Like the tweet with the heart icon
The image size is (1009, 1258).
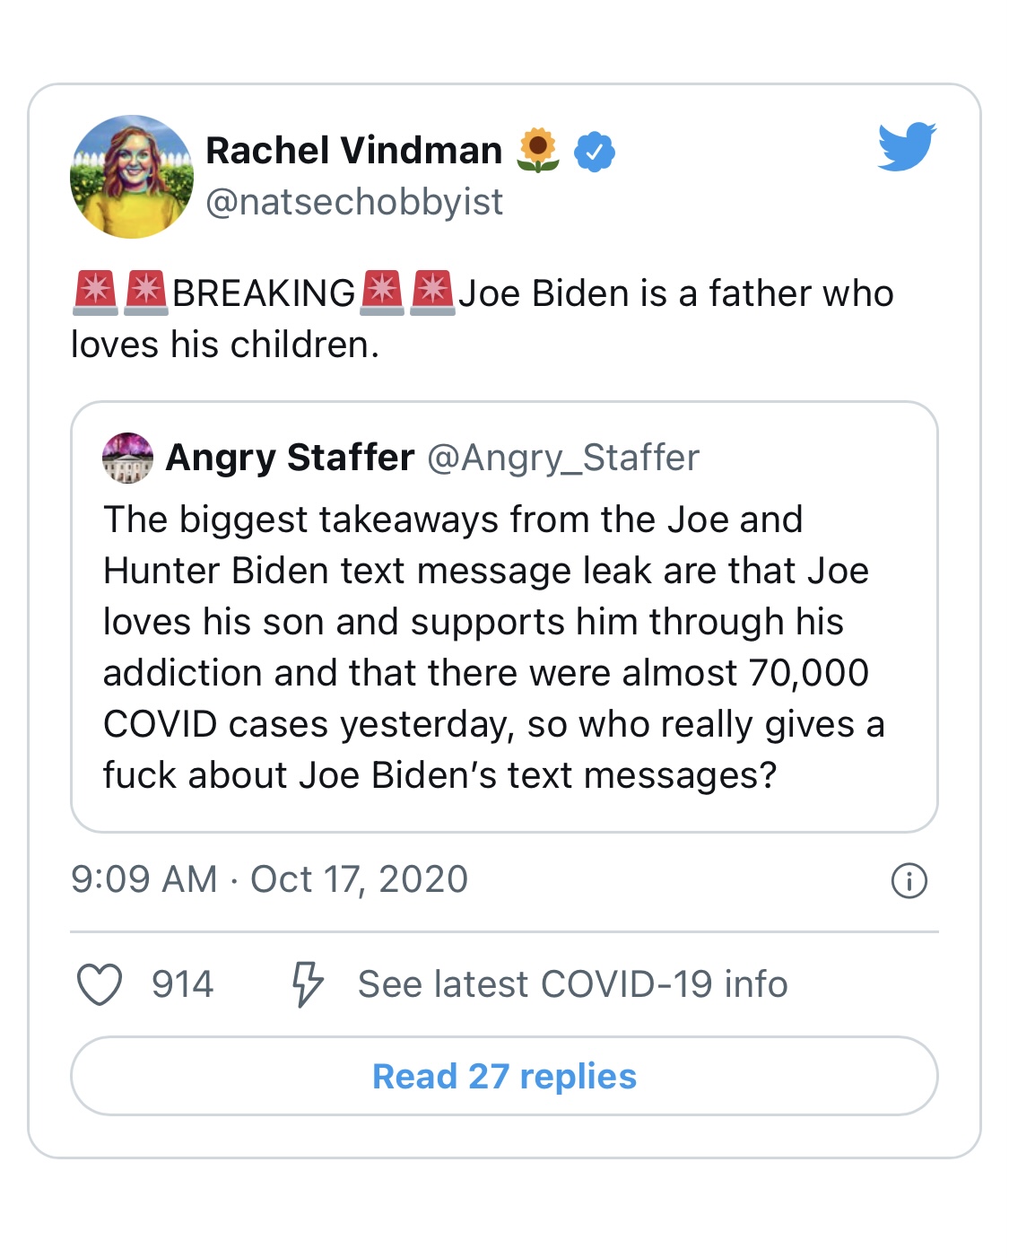(100, 984)
